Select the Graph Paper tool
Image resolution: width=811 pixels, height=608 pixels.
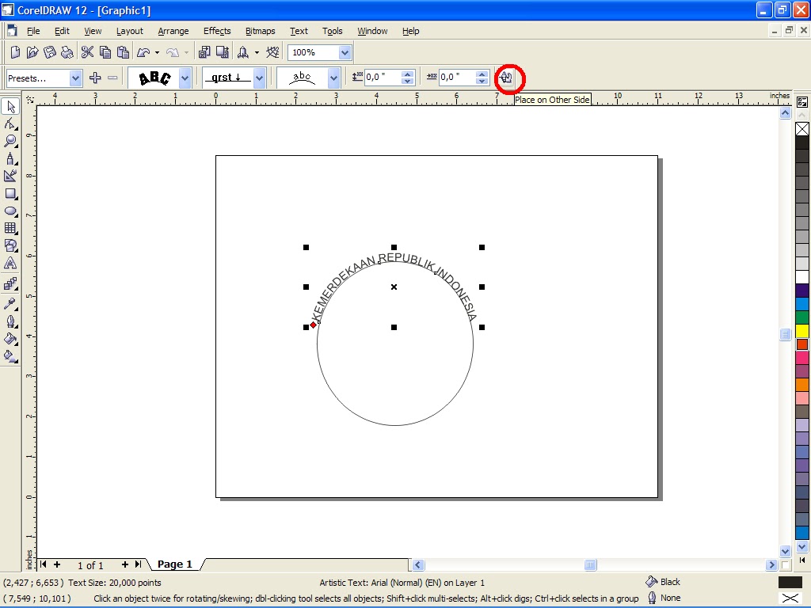pos(10,228)
